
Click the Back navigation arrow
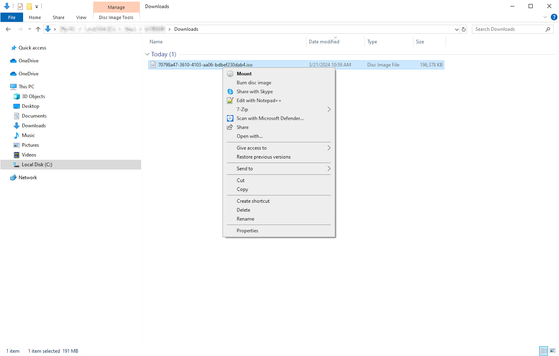click(x=8, y=29)
